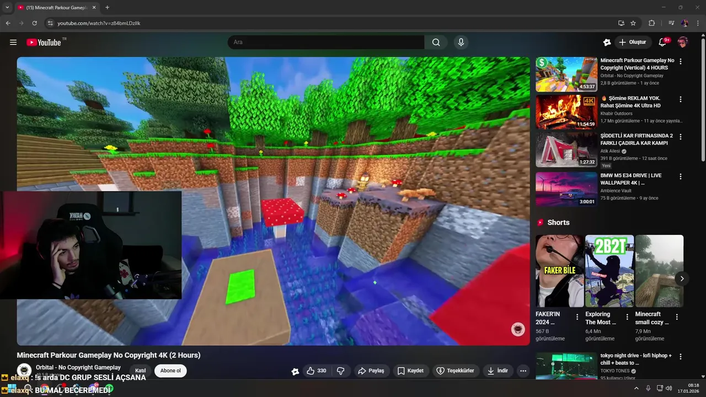Viewport: 706px width, 397px height.
Task: Download video with İndir button
Action: click(498, 371)
